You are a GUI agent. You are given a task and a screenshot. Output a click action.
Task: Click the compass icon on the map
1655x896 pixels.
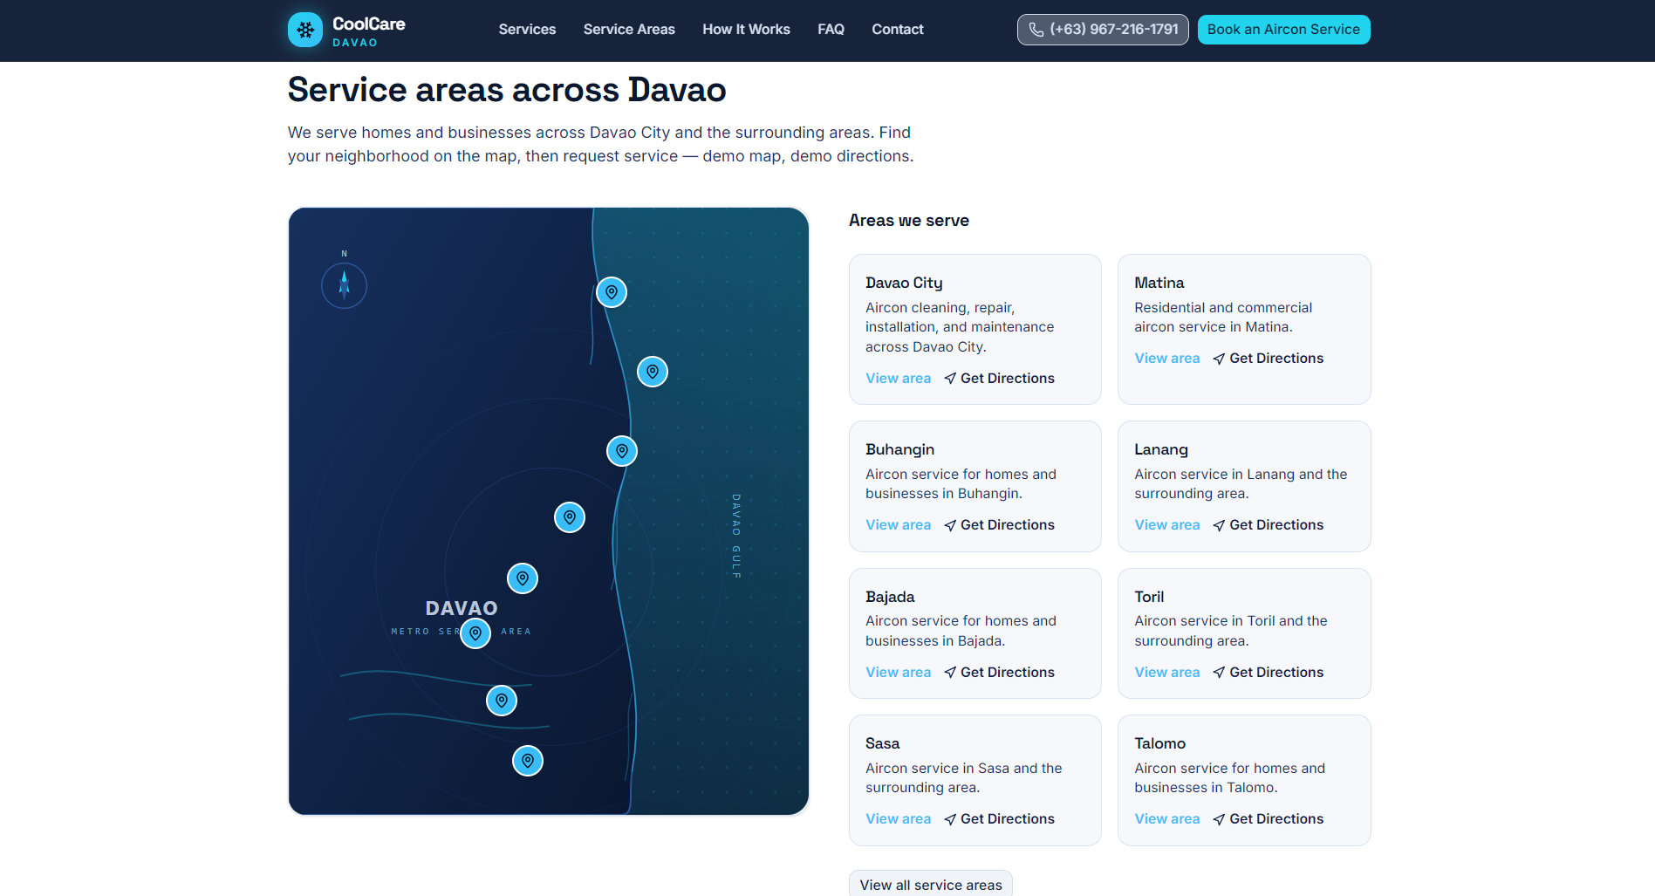click(x=344, y=285)
